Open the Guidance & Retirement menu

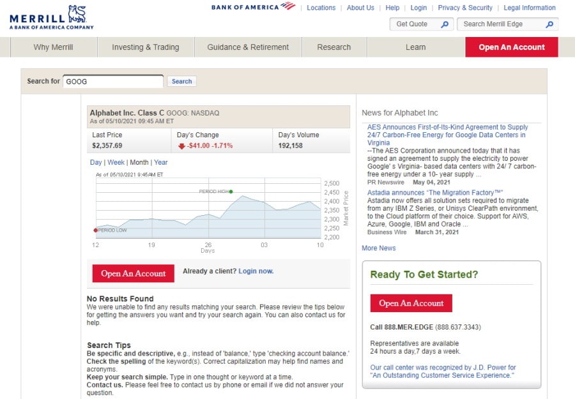pos(248,47)
